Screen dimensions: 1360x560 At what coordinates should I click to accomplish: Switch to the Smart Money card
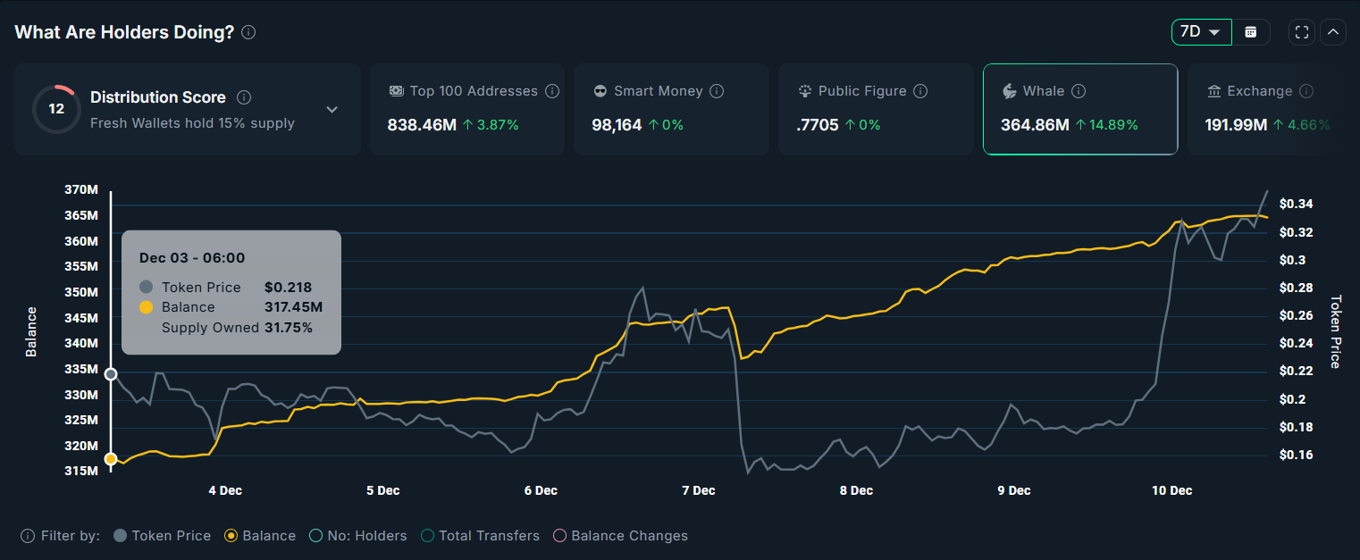671,107
